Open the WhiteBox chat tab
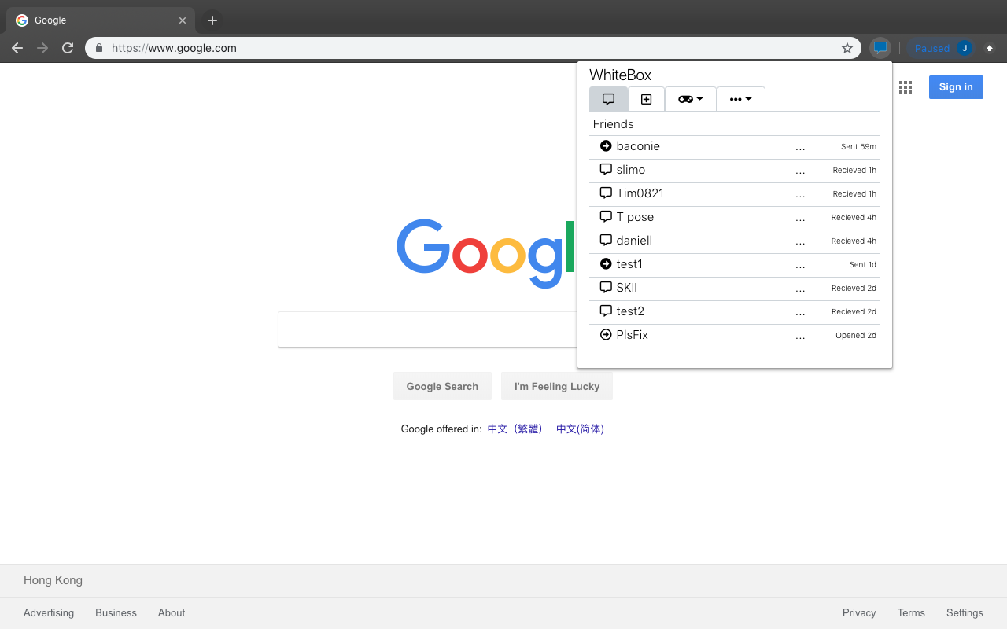The height and width of the screenshot is (629, 1007). pyautogui.click(x=608, y=99)
